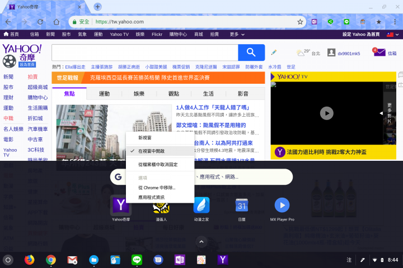The height and width of the screenshot is (268, 403).
Task: Launch Yahoo奇摩 app from the launcher
Action: pyautogui.click(x=121, y=205)
